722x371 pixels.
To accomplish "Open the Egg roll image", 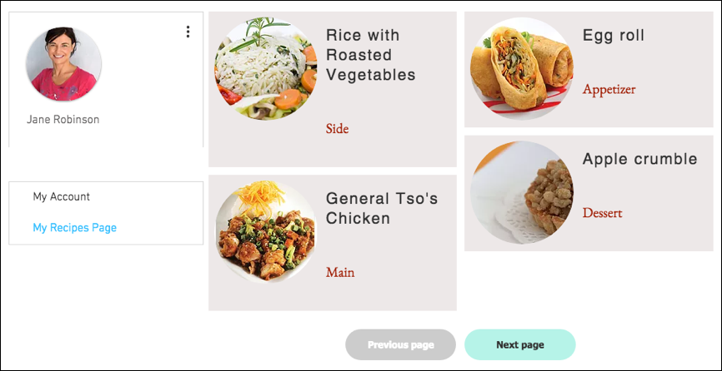I will coord(522,69).
